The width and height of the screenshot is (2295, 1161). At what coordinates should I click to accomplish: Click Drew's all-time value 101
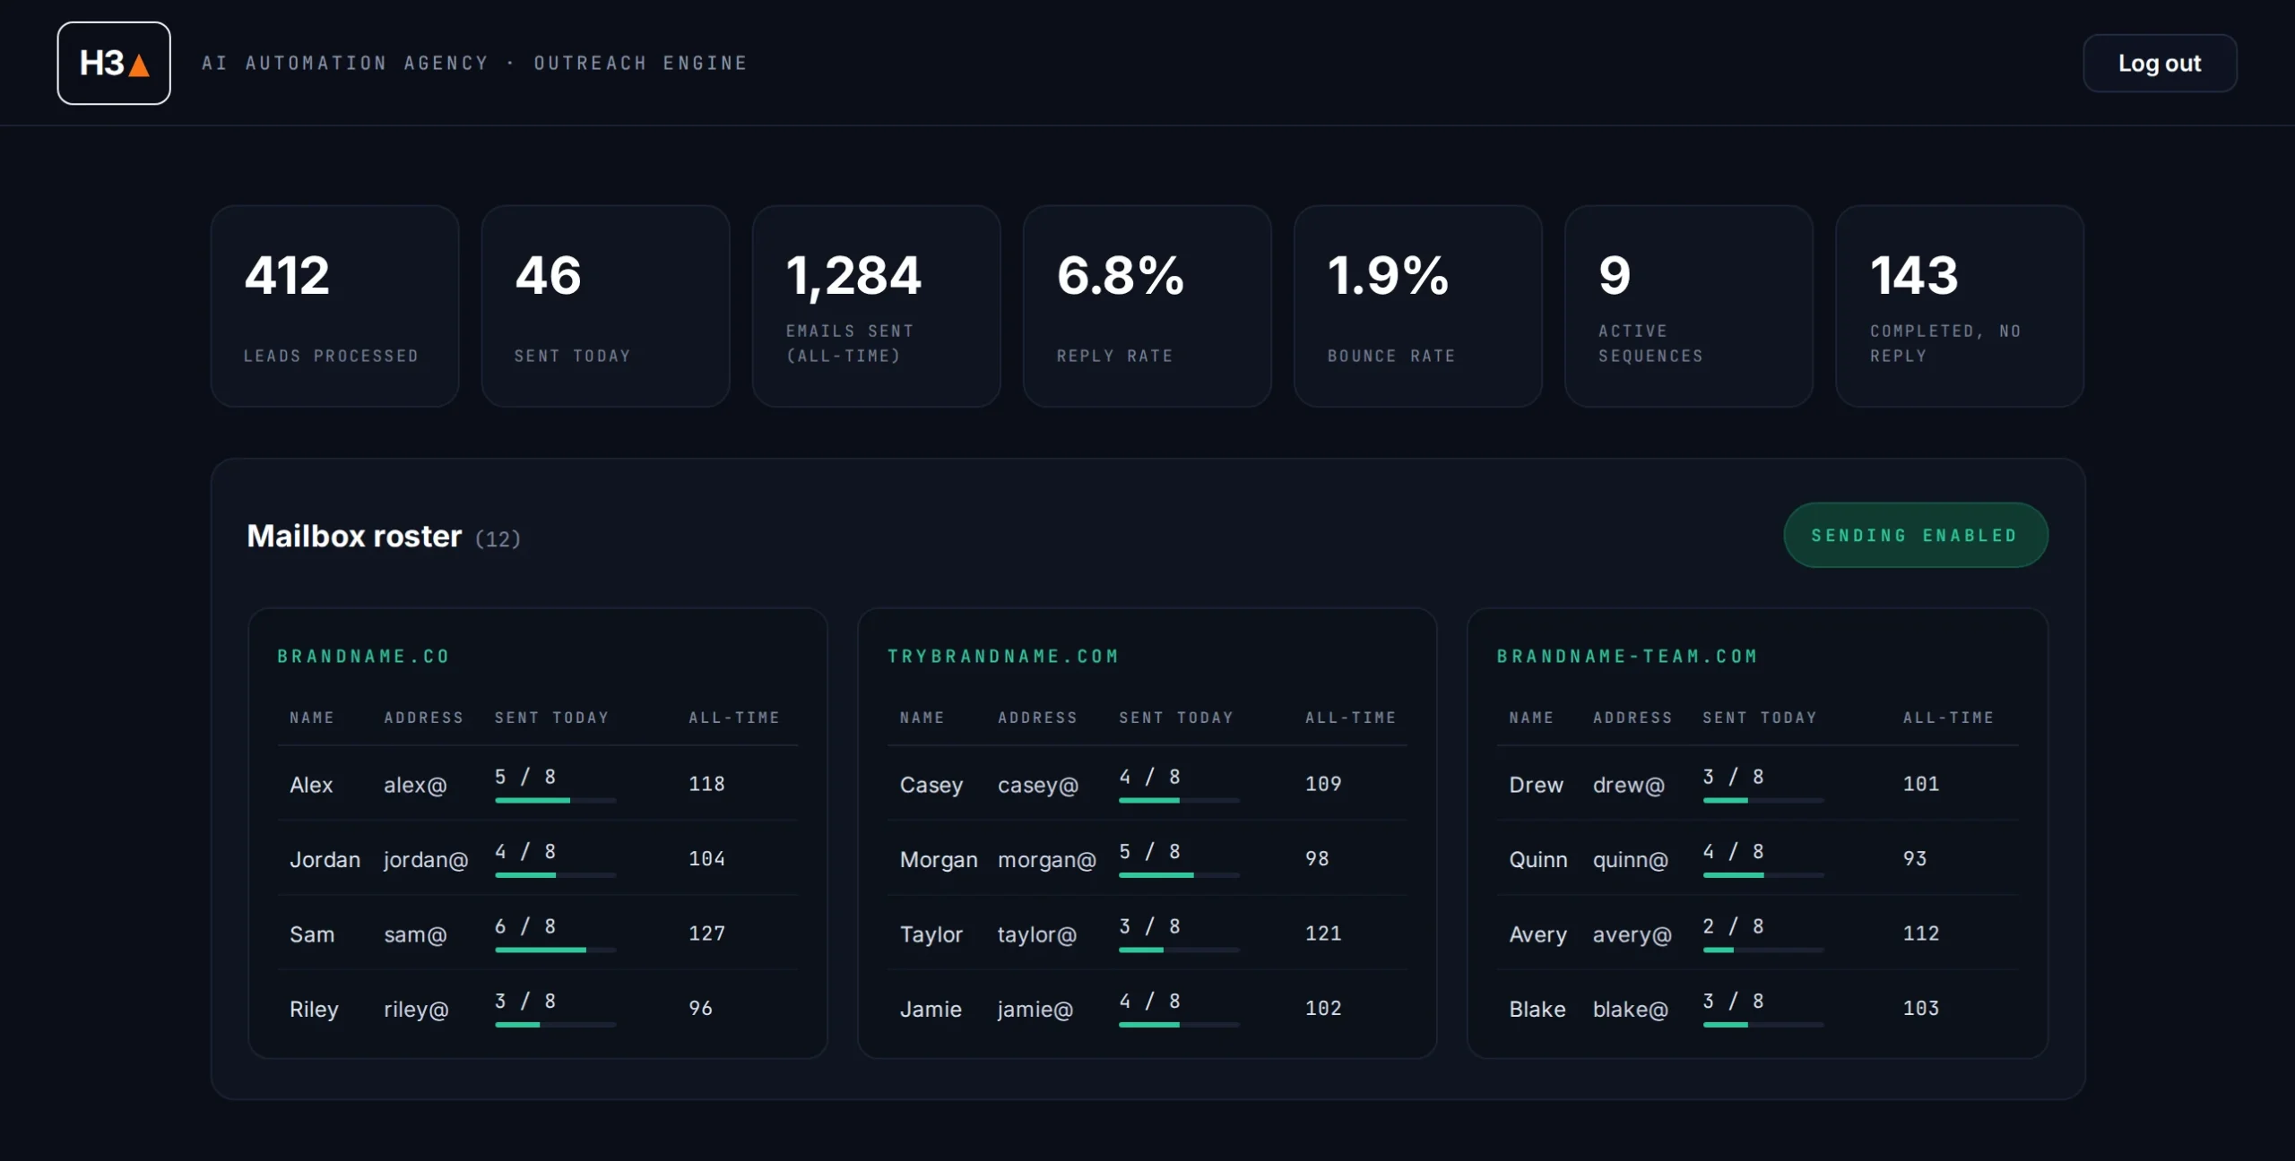click(x=1921, y=784)
